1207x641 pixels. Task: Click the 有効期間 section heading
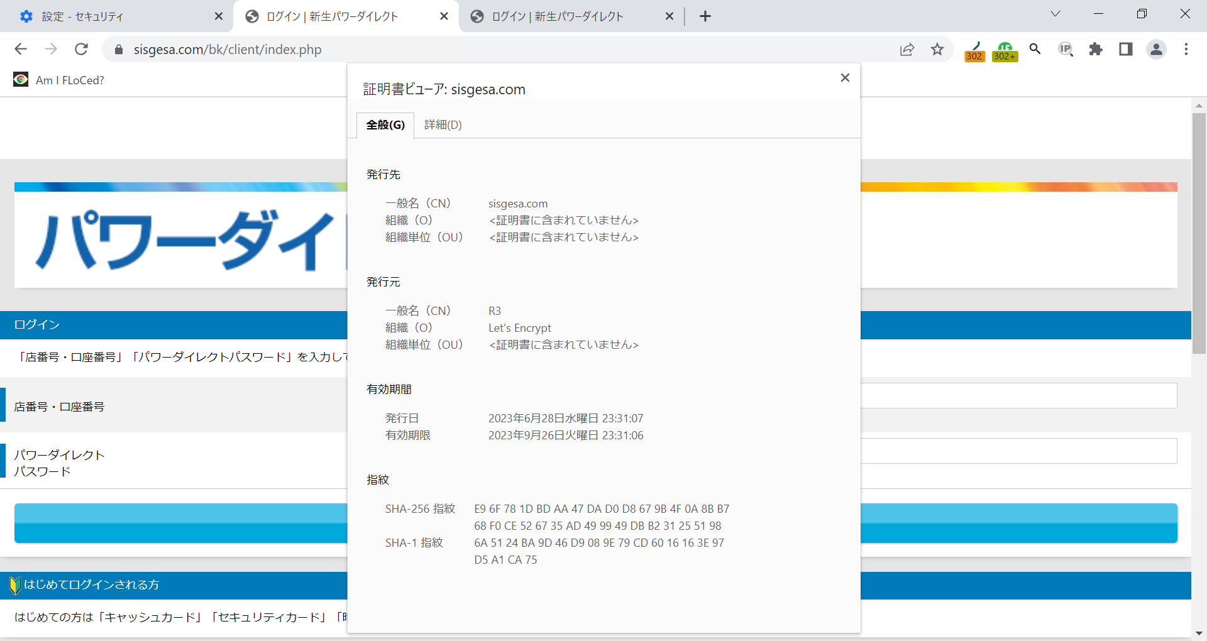click(x=389, y=390)
